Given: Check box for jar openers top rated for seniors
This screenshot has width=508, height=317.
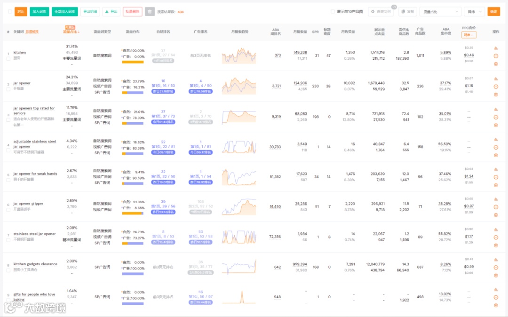Looking at the screenshot, I should click(x=8, y=120).
